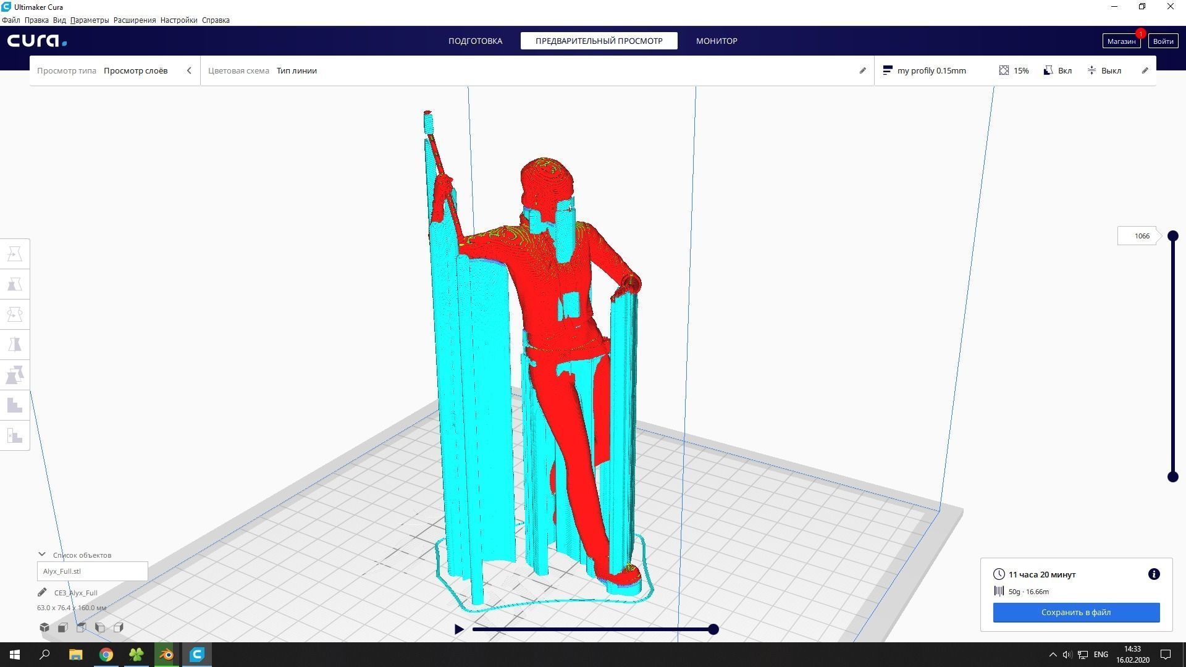
Task: Open the Правка menu
Action: (36, 20)
